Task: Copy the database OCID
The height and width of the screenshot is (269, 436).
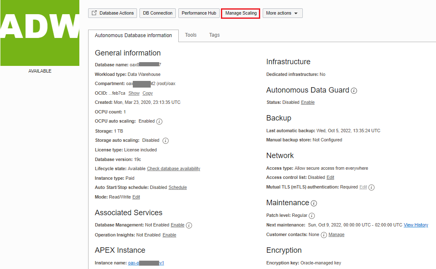Action: 147,93
